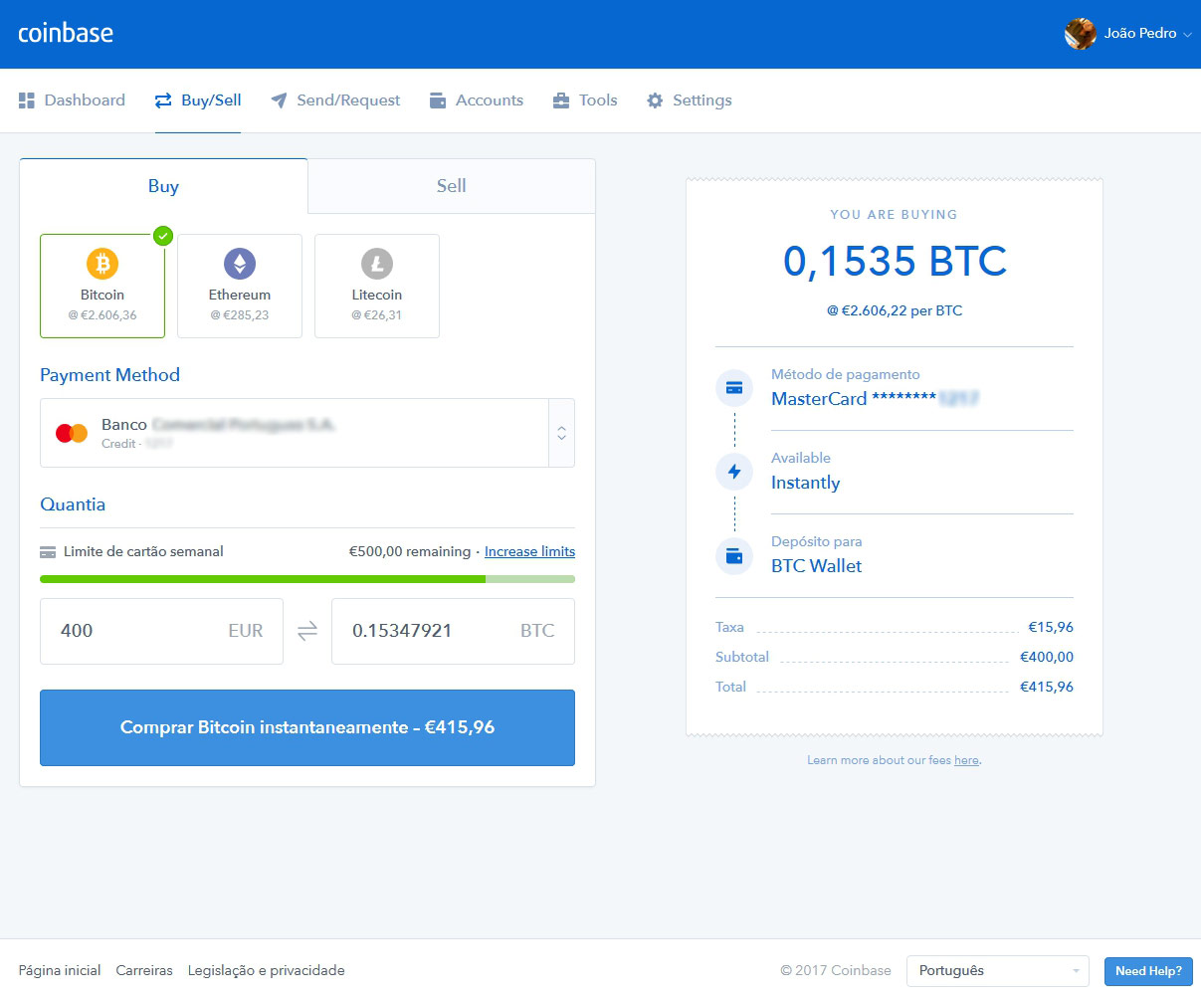The height and width of the screenshot is (1001, 1201).
Task: Open Página inicial footer link
Action: tap(60, 970)
